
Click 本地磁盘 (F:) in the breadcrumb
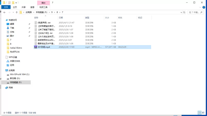[x=41, y=12]
